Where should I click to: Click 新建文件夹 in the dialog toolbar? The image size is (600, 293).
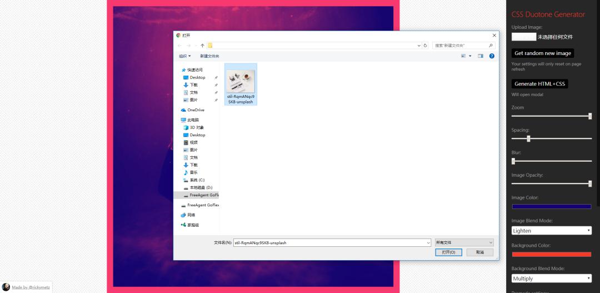pyautogui.click(x=209, y=56)
